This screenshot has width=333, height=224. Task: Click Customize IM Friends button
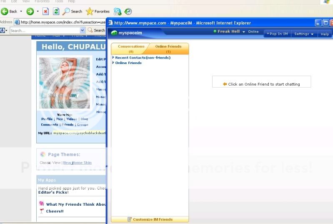click(150, 219)
